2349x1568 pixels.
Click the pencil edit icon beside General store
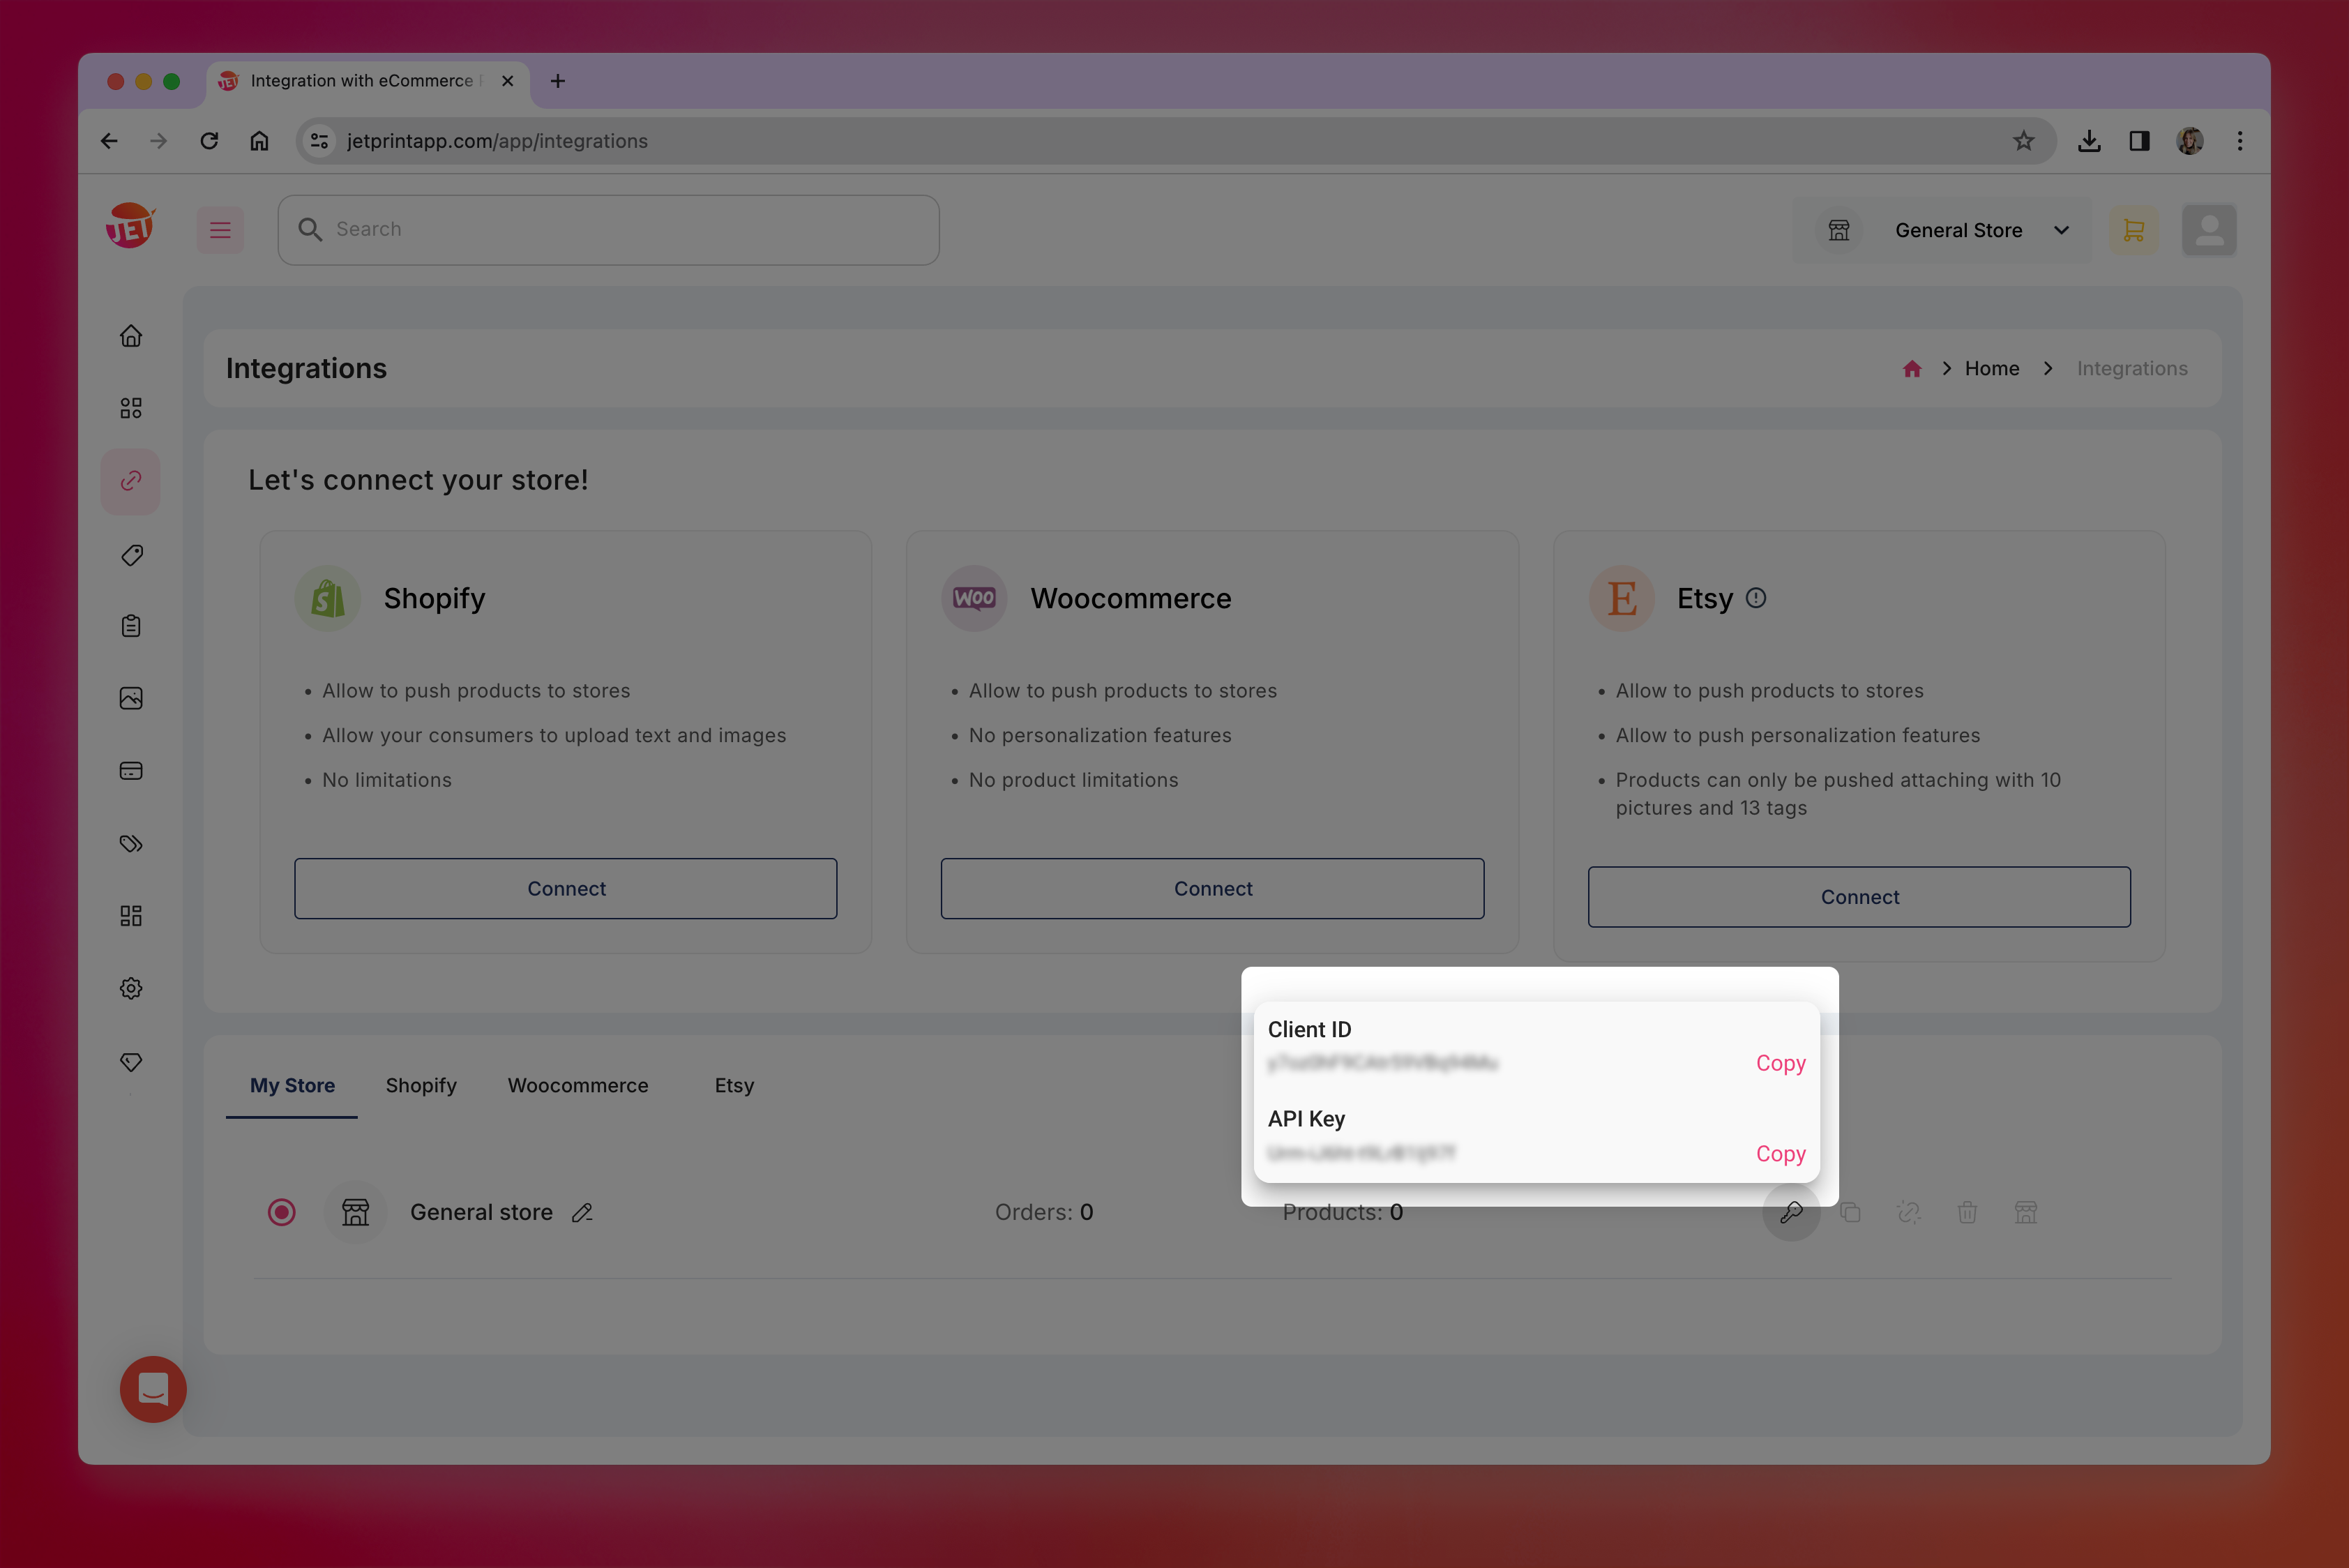click(582, 1212)
